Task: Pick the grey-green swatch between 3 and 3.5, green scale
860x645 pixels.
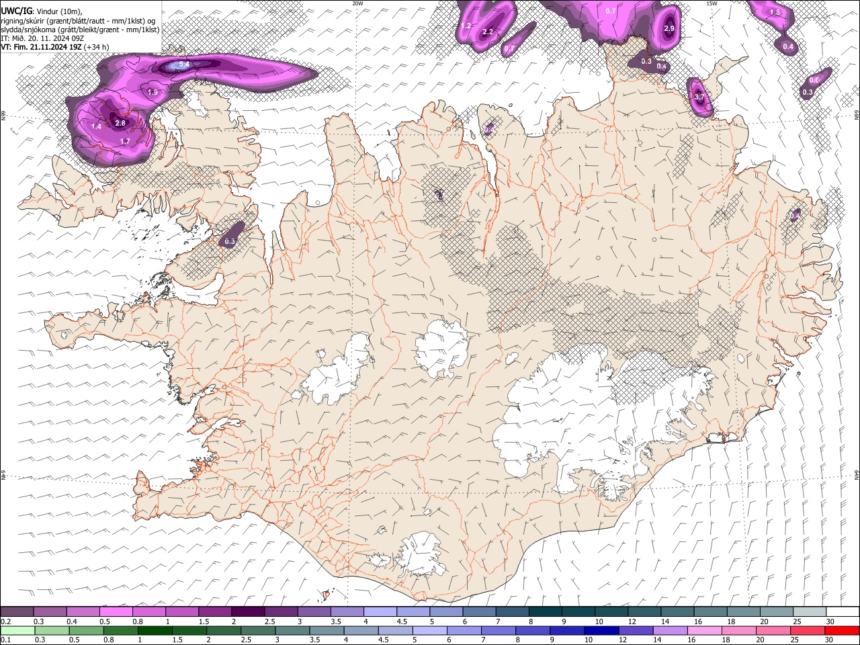Action: point(292,630)
